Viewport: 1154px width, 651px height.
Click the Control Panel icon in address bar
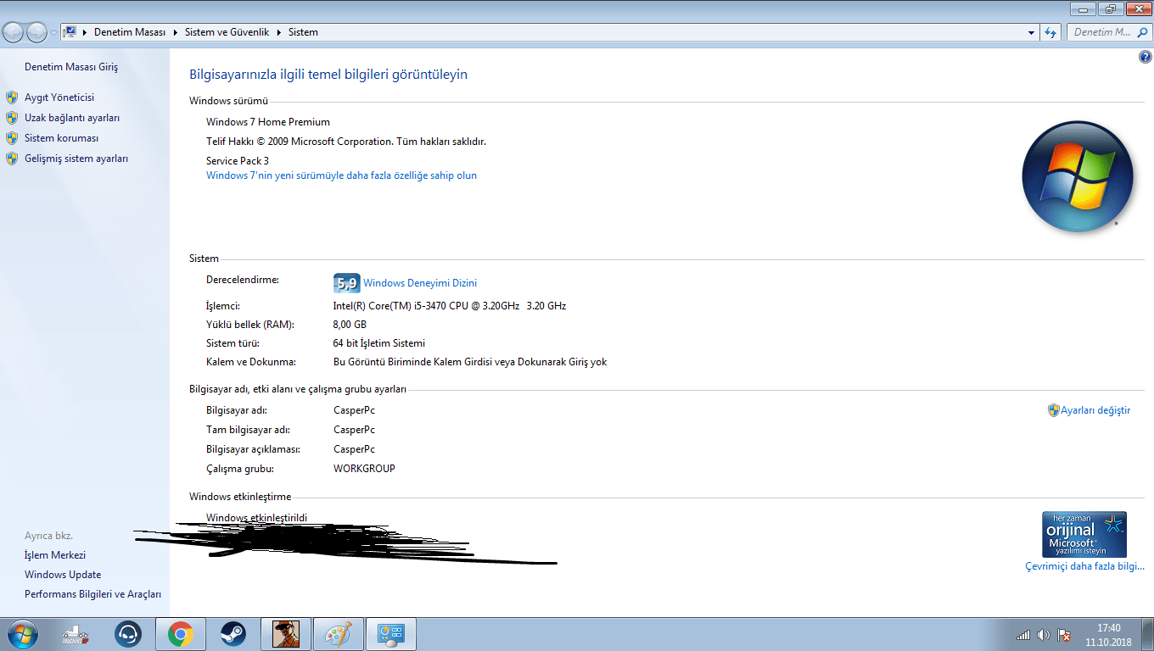point(70,32)
